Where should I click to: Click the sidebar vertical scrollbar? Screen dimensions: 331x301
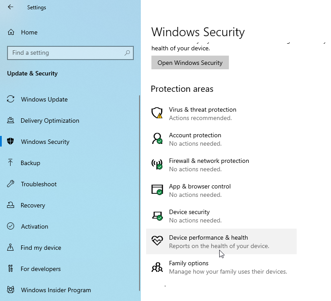point(140,192)
